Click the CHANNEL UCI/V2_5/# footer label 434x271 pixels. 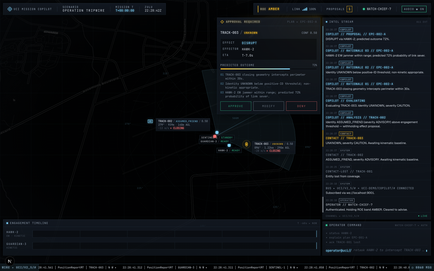click(342, 216)
